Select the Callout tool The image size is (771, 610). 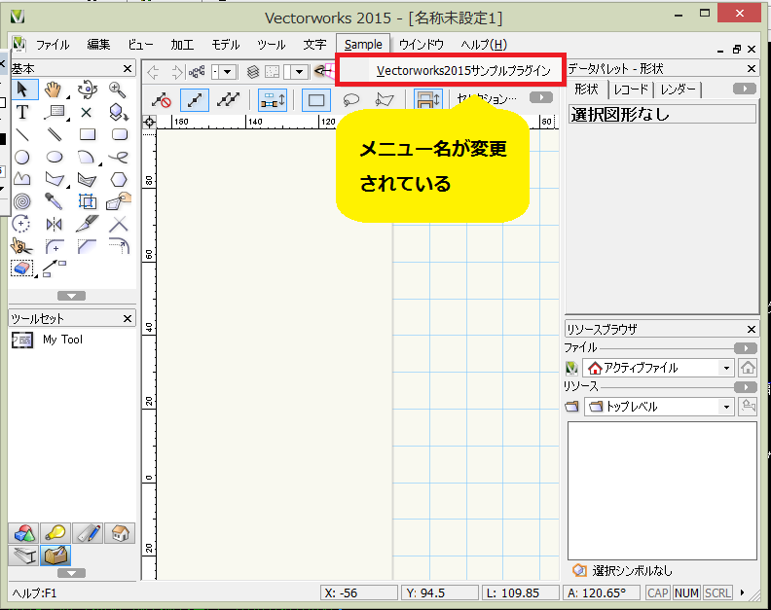(55, 112)
